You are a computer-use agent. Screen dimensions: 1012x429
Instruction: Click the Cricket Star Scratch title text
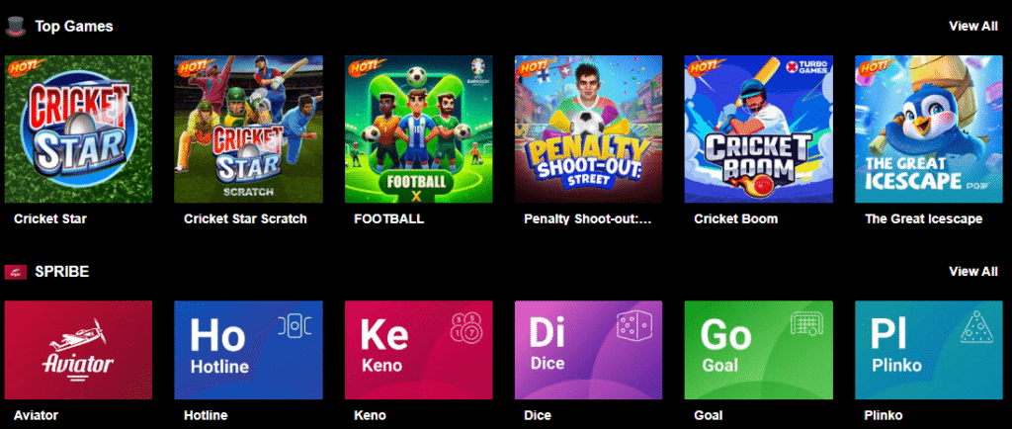tap(245, 219)
